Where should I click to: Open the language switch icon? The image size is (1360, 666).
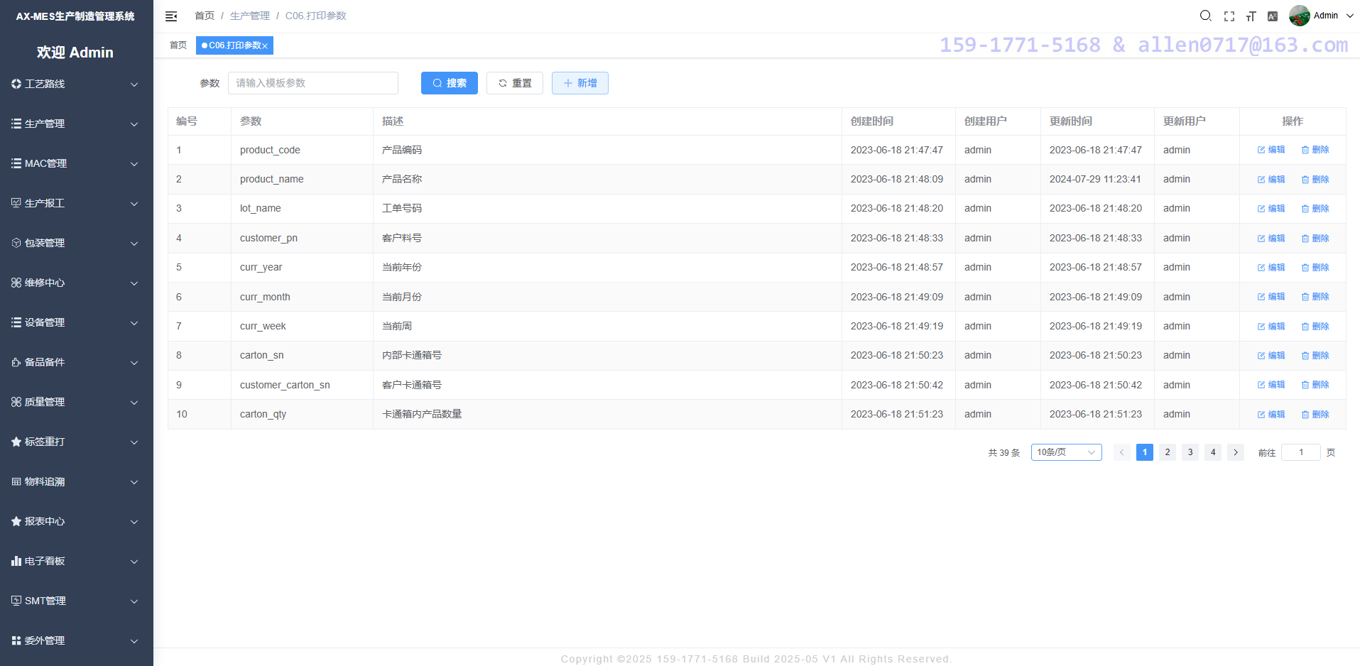[1273, 16]
